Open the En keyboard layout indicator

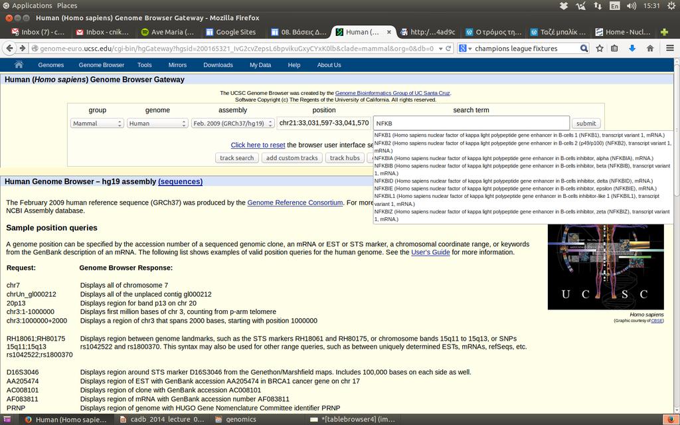point(614,5)
